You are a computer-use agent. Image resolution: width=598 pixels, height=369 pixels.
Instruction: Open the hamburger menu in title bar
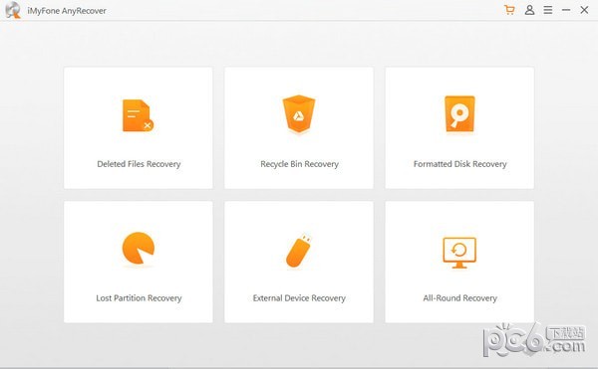(548, 10)
